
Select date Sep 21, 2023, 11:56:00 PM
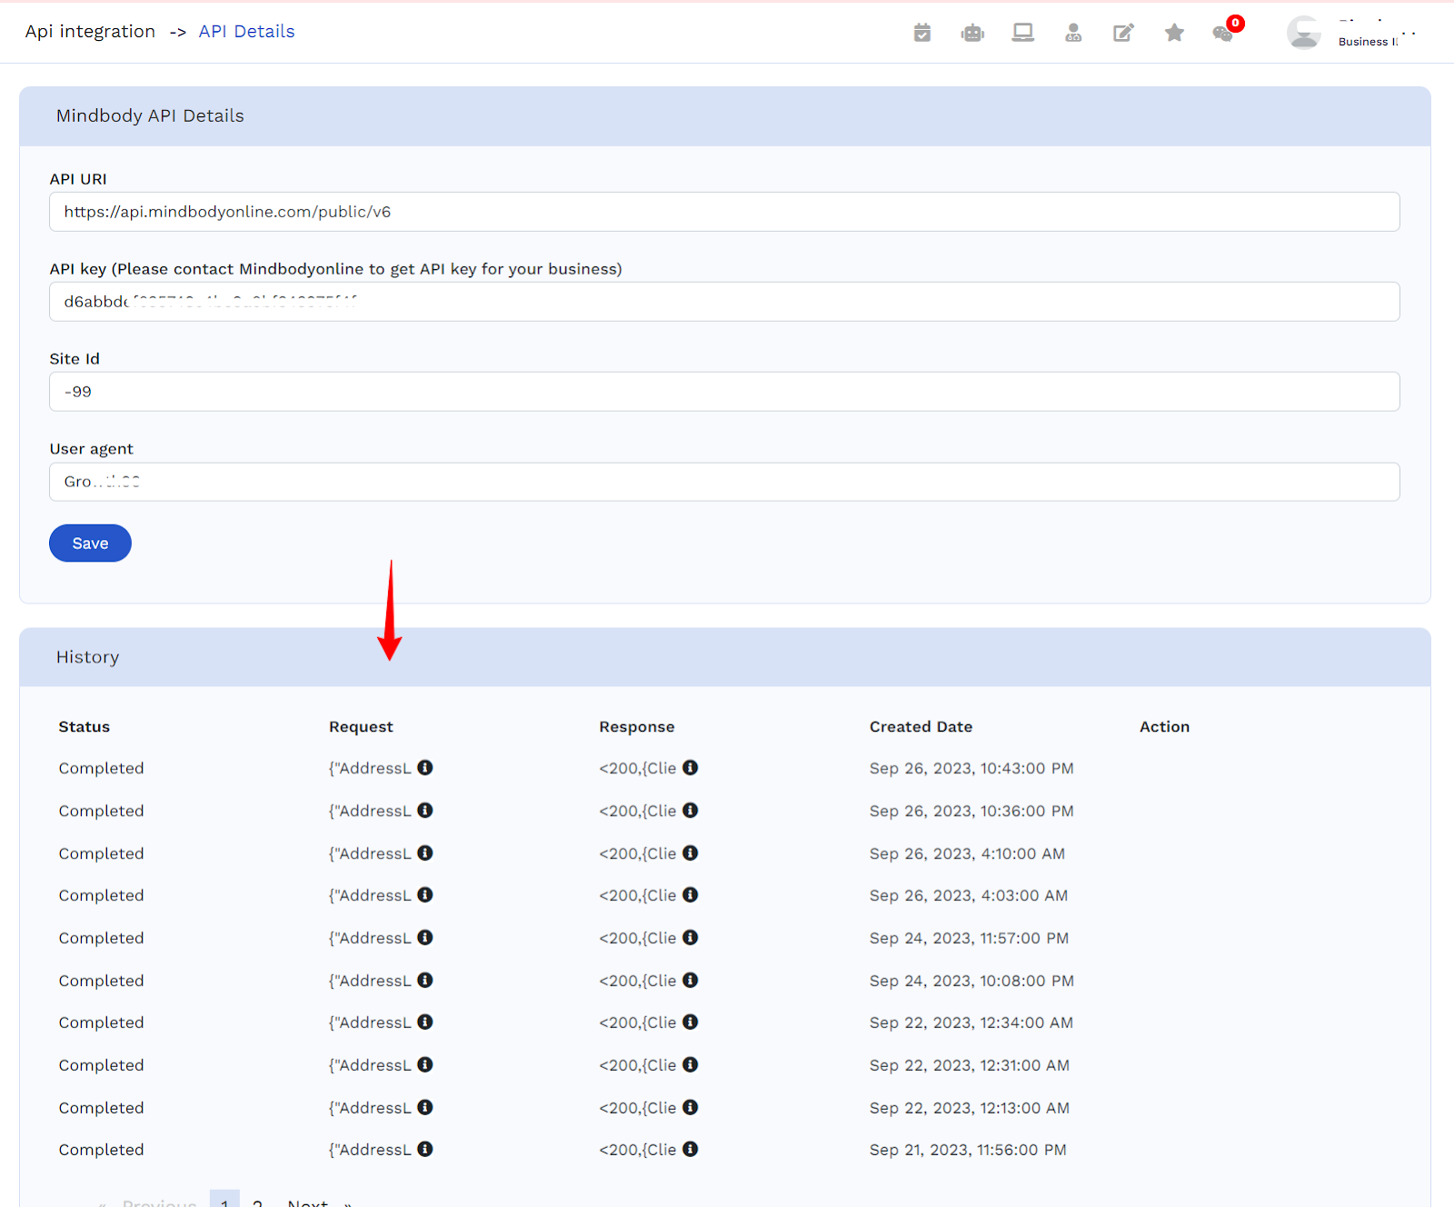968,1151
